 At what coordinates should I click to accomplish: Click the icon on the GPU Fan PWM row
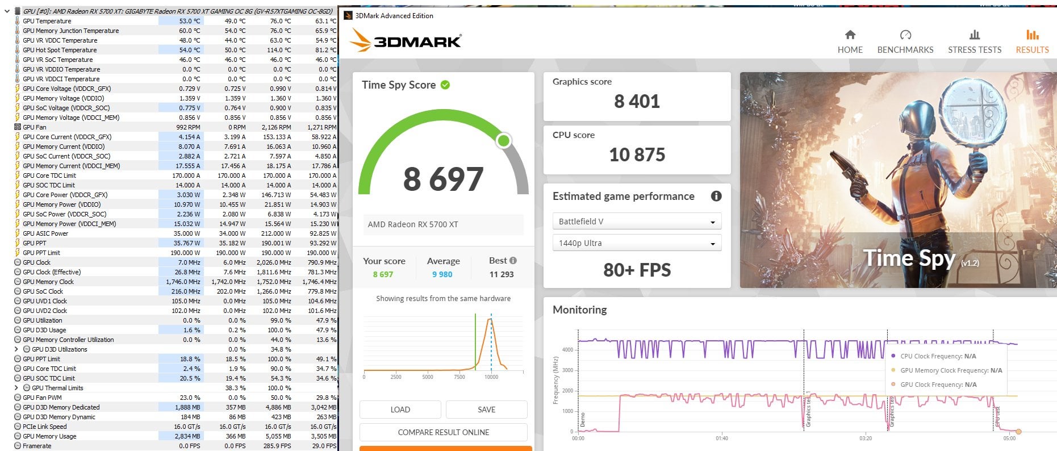pyautogui.click(x=17, y=398)
